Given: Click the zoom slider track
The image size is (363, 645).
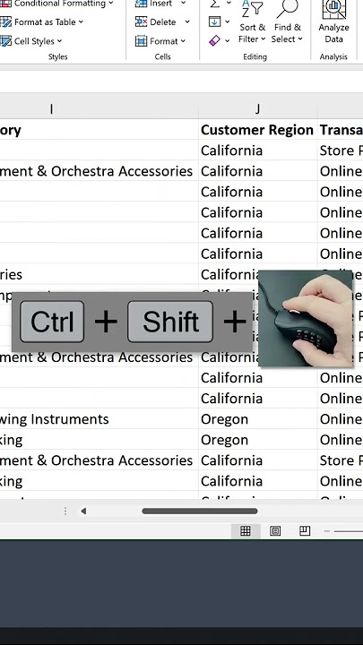Looking at the screenshot, I should (x=349, y=531).
